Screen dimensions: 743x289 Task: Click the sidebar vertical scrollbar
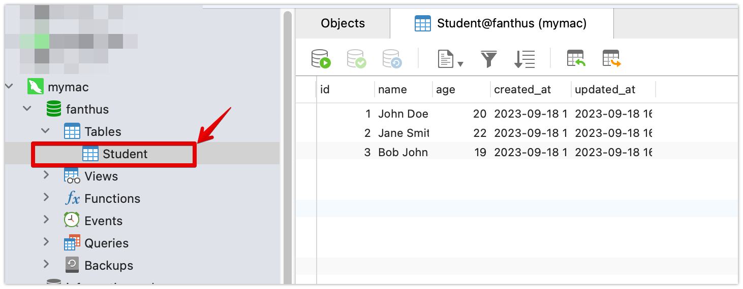click(287, 152)
